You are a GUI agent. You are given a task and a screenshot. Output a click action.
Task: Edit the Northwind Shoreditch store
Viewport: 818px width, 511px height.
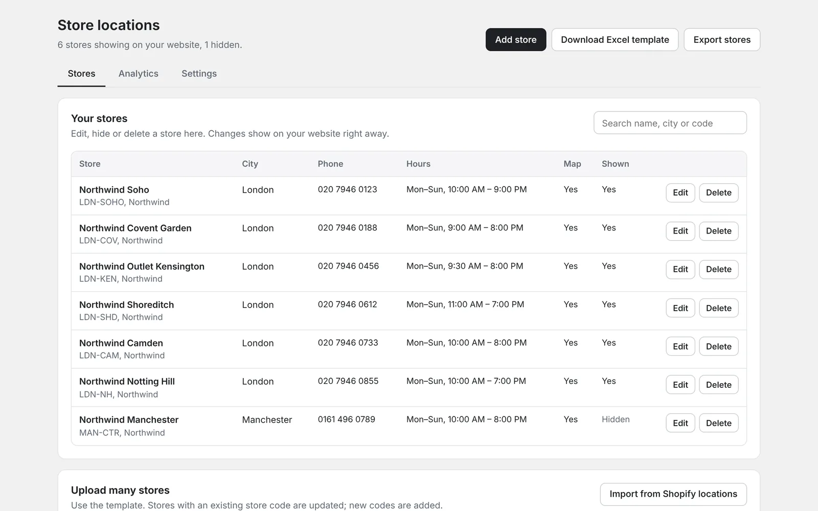680,308
